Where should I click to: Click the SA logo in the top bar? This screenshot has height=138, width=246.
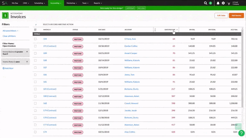point(4,3)
